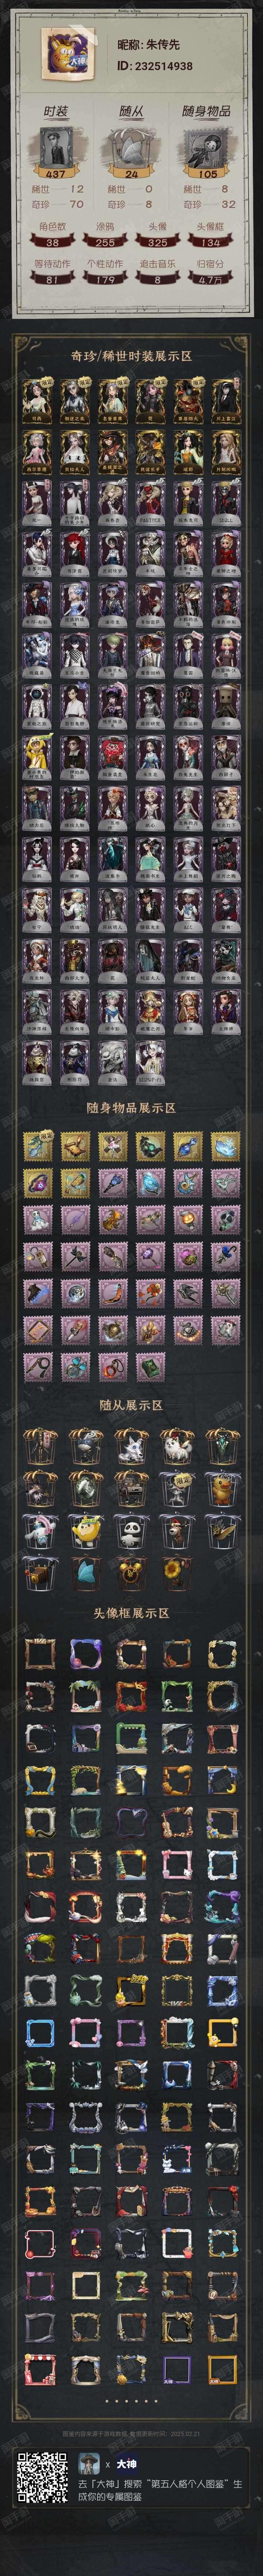This screenshot has height=2576, width=263.
Task: Click the 奇珍/稀世时装展示区 section header
Action: tap(131, 355)
